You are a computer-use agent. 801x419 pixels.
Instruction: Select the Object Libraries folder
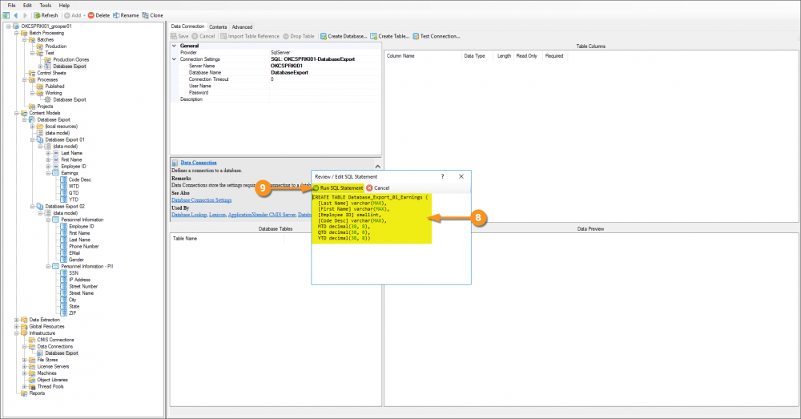coord(52,380)
